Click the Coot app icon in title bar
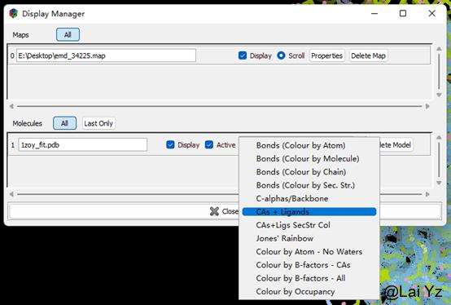The image size is (451, 305). pyautogui.click(x=13, y=14)
